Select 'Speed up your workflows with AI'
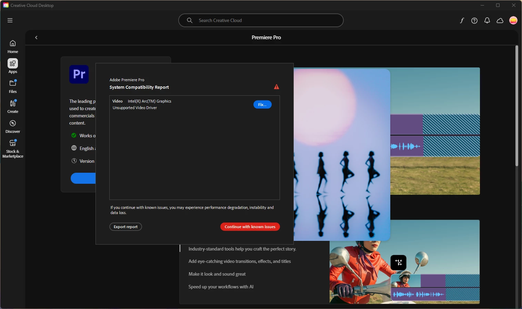This screenshot has height=309, width=522. 221,287
